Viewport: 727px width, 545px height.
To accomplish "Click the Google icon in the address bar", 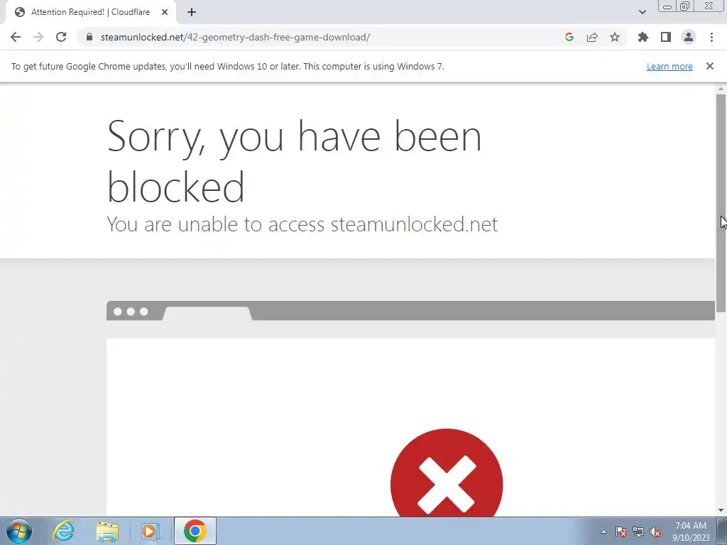I will point(569,37).
